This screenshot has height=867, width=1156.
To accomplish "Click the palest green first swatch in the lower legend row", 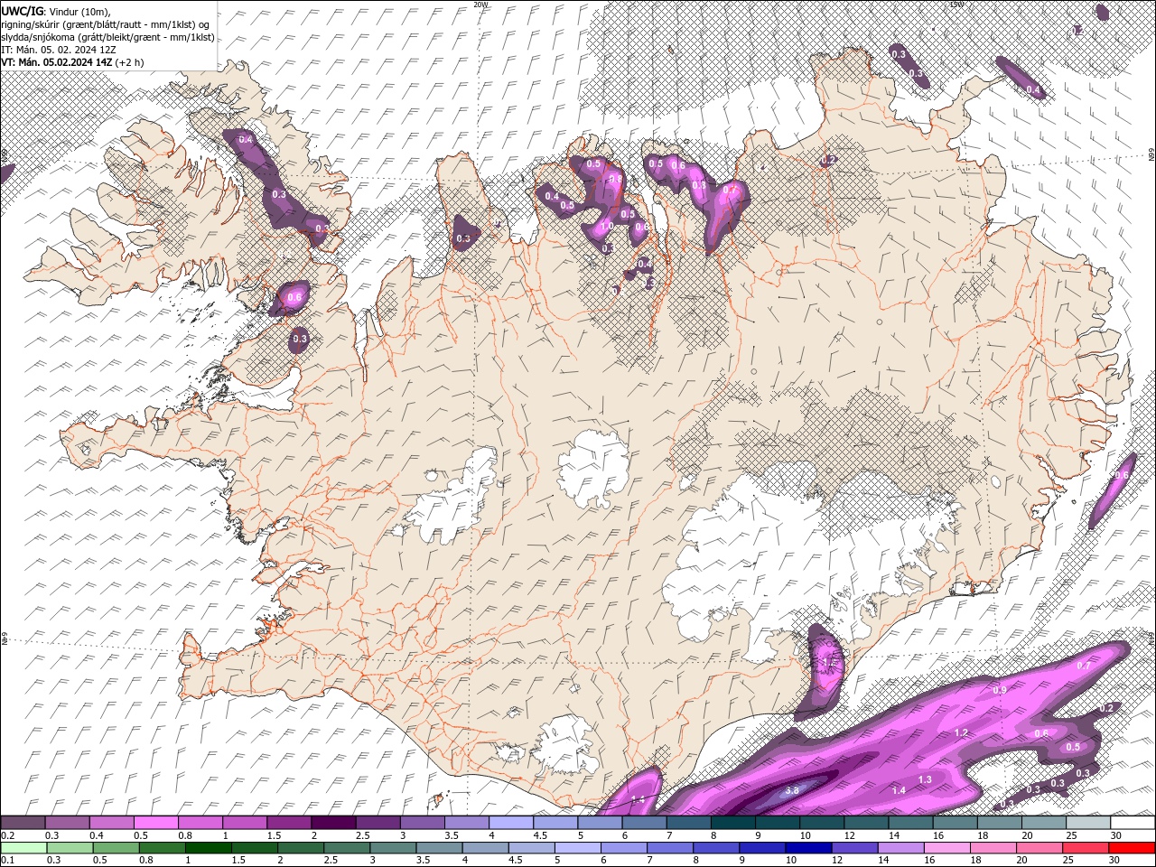I will (x=24, y=848).
